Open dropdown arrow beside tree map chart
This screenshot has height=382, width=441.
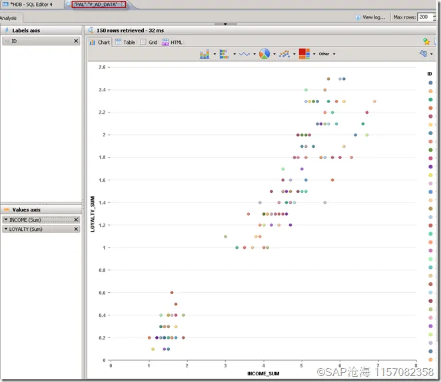pos(314,54)
